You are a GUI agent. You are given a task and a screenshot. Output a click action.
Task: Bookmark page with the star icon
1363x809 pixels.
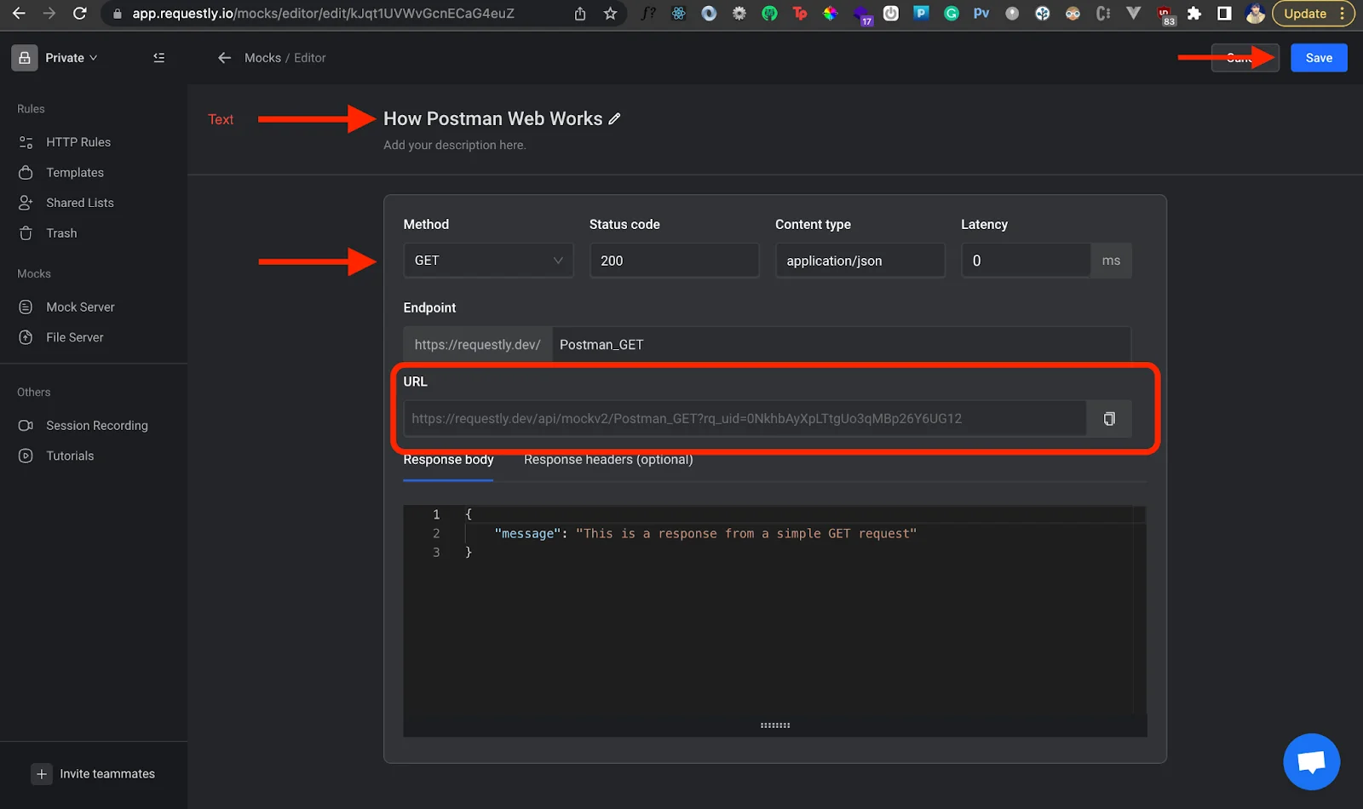tap(610, 14)
